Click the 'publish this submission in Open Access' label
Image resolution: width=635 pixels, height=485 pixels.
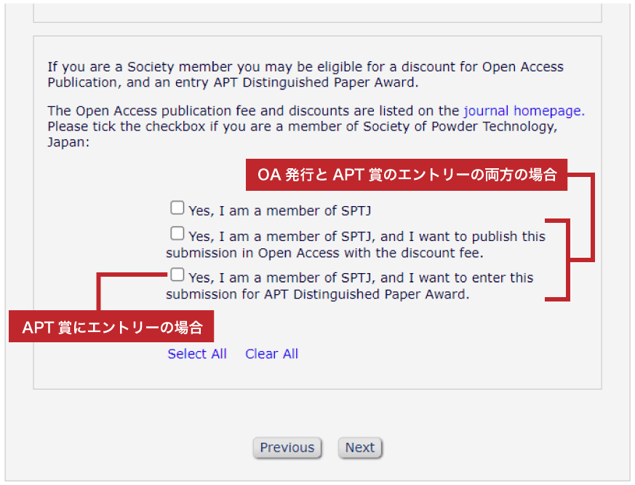tap(356, 245)
